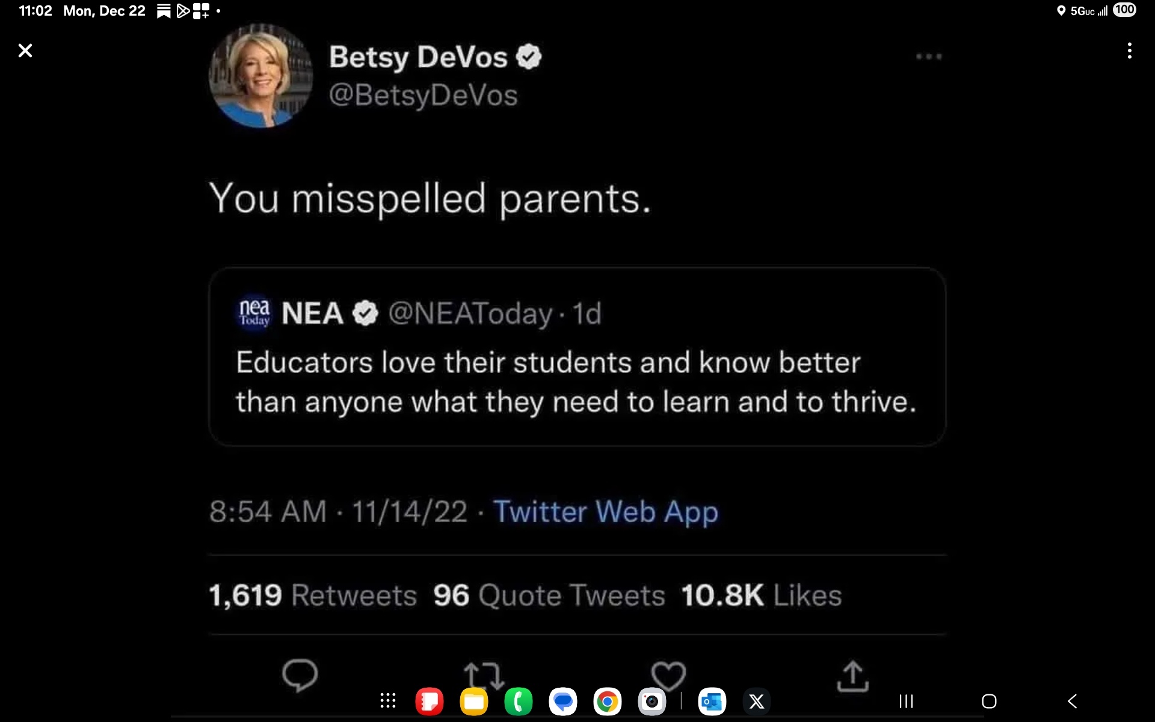Open the yellow My Files app
The width and height of the screenshot is (1155, 722).
474,701
